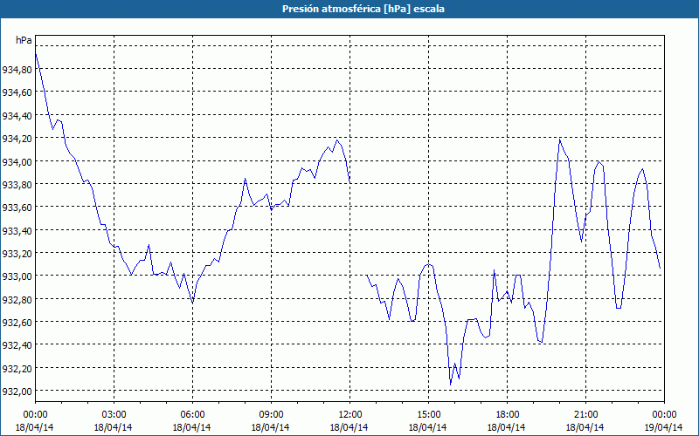Click the 18/04/14 date under 03:00

114,427
